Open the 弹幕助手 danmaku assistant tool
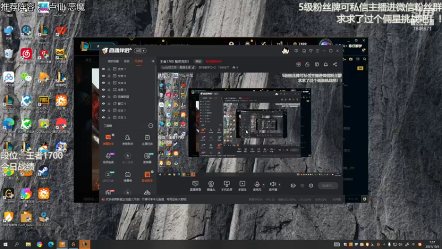The width and height of the screenshot is (442, 249). 108,139
